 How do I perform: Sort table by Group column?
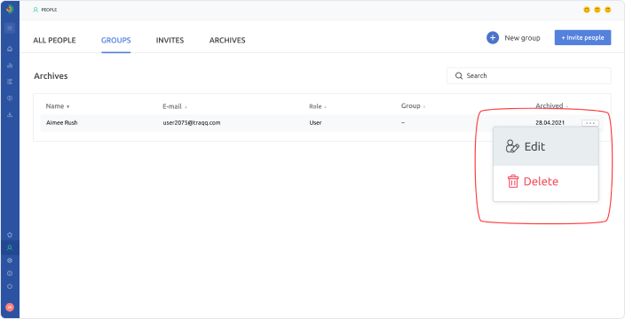(x=413, y=105)
